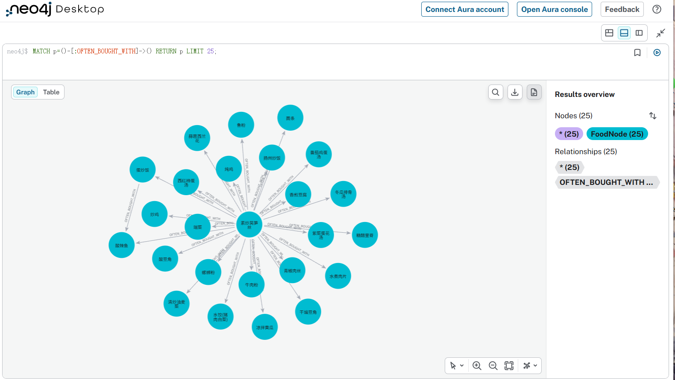Image resolution: width=675 pixels, height=380 pixels.
Task: Select the 青椒肉丝 node
Action: [x=292, y=270]
